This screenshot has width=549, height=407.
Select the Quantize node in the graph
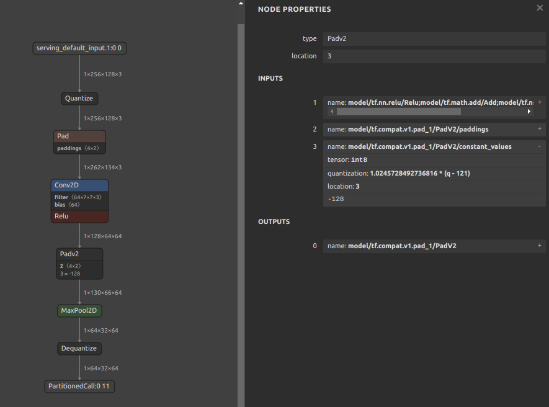pos(79,98)
